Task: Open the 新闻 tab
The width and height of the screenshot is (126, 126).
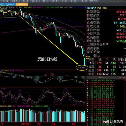Action: 73,1
